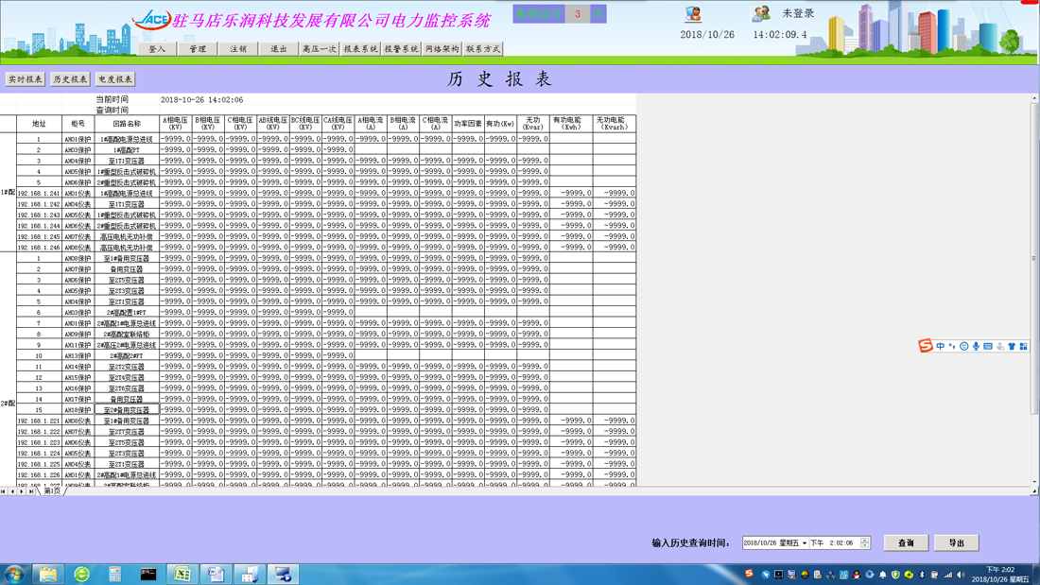Select the 功率因素 column header
The height and width of the screenshot is (585, 1040).
[x=468, y=124]
